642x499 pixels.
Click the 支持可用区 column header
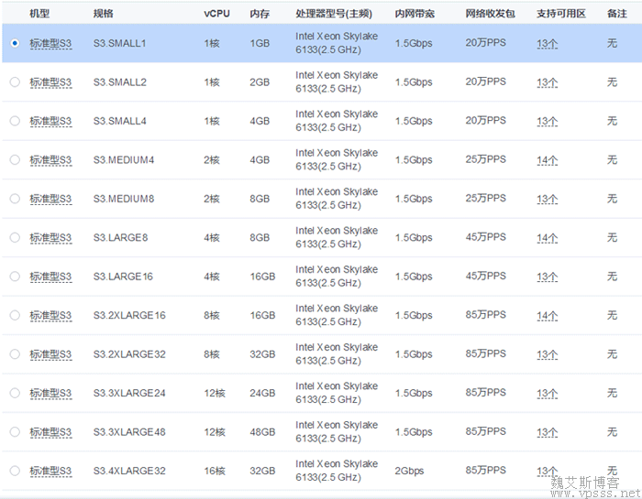559,15
